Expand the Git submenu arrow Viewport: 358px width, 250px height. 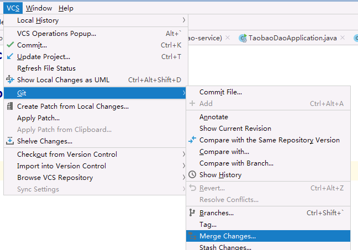coord(183,93)
